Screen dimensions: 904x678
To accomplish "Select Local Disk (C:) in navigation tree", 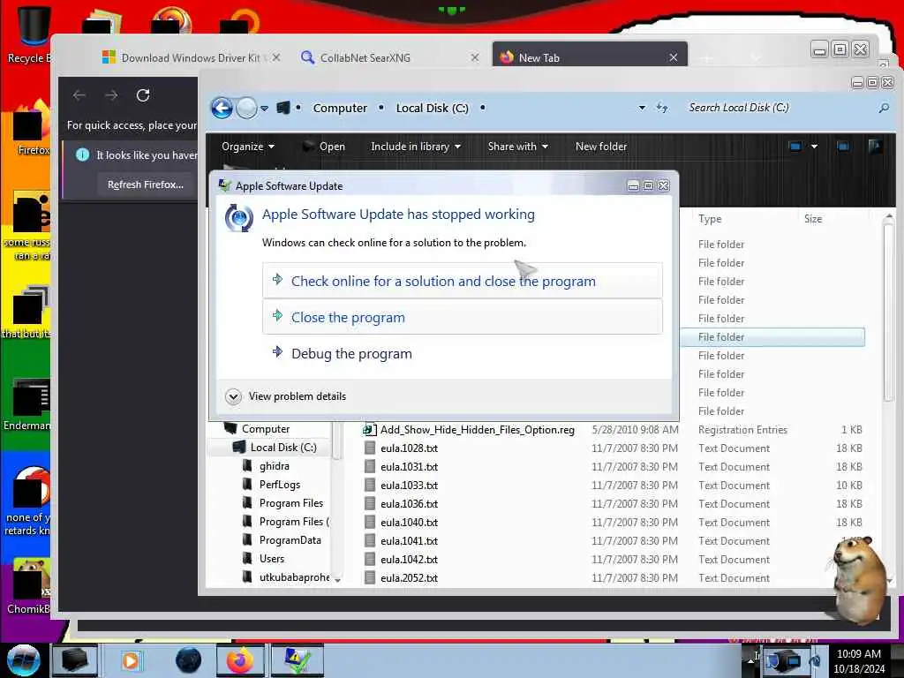I will coord(283,448).
